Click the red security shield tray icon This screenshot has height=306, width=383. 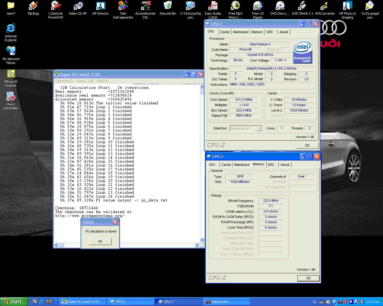[x=346, y=302]
